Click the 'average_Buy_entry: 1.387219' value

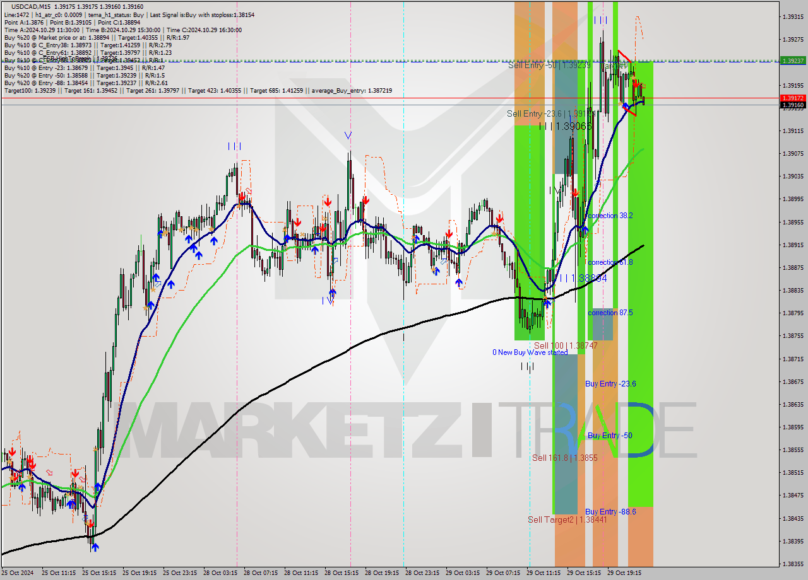351,91
